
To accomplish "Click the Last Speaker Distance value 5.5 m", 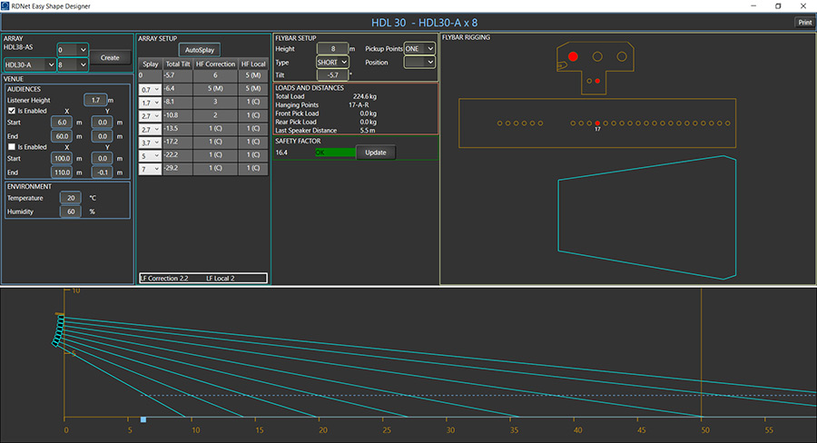I will 368,131.
